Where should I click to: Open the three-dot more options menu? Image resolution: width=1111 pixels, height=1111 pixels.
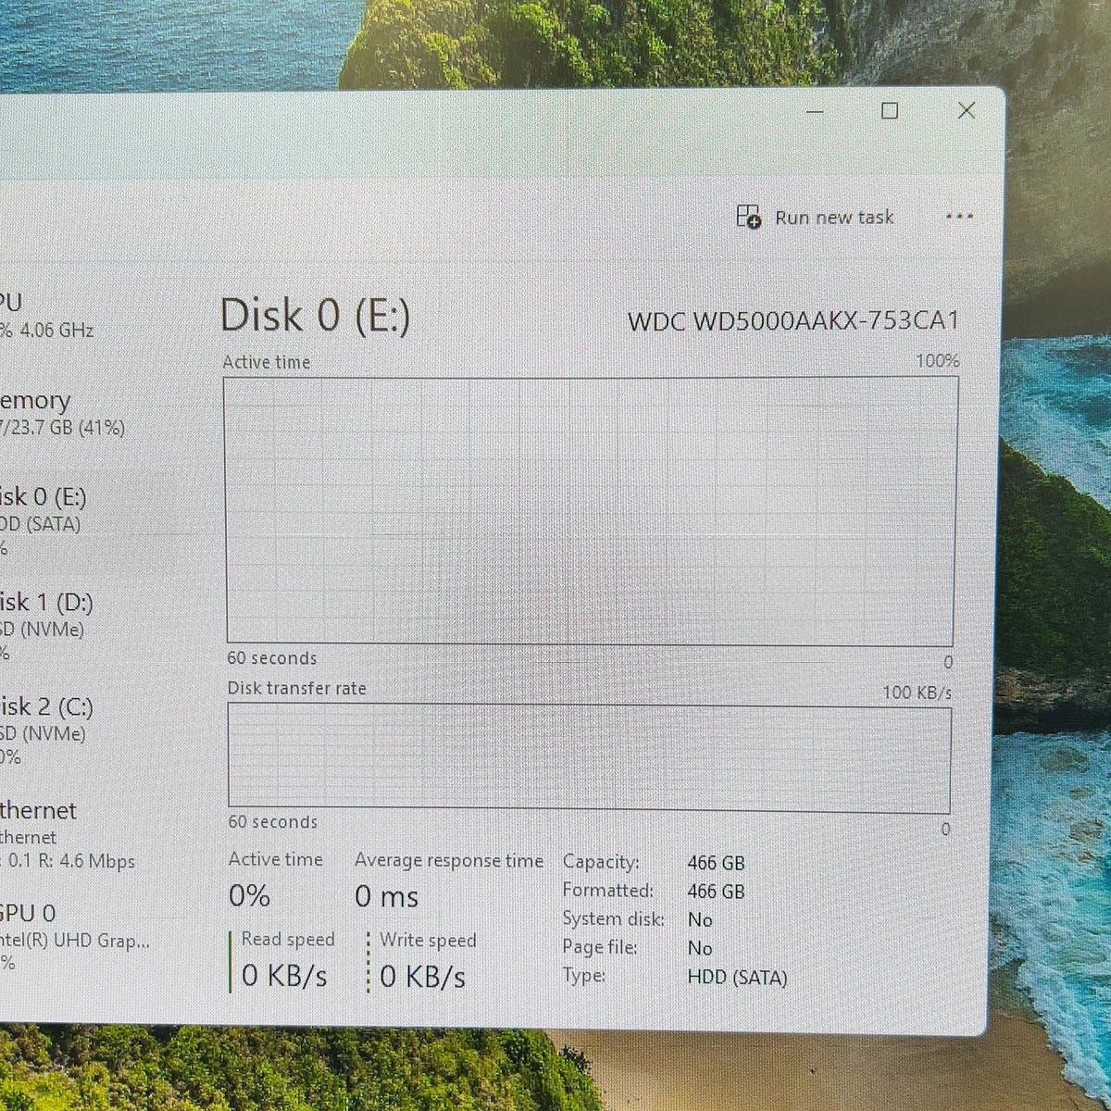point(959,217)
